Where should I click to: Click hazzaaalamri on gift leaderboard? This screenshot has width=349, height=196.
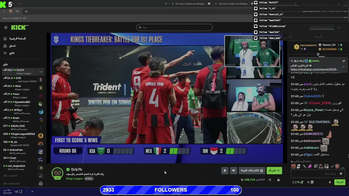click(x=308, y=45)
